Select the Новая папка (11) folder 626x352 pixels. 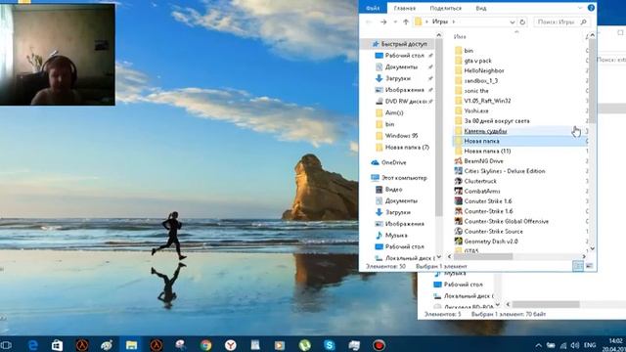click(487, 151)
